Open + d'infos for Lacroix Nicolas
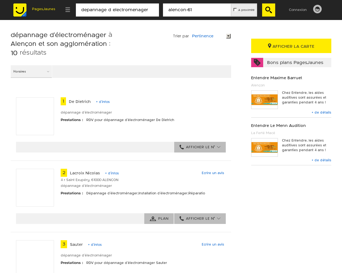The image size is (342, 273). pyautogui.click(x=112, y=173)
